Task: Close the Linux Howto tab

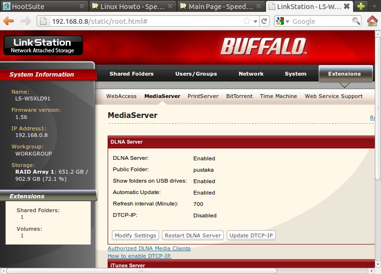Action: point(170,6)
